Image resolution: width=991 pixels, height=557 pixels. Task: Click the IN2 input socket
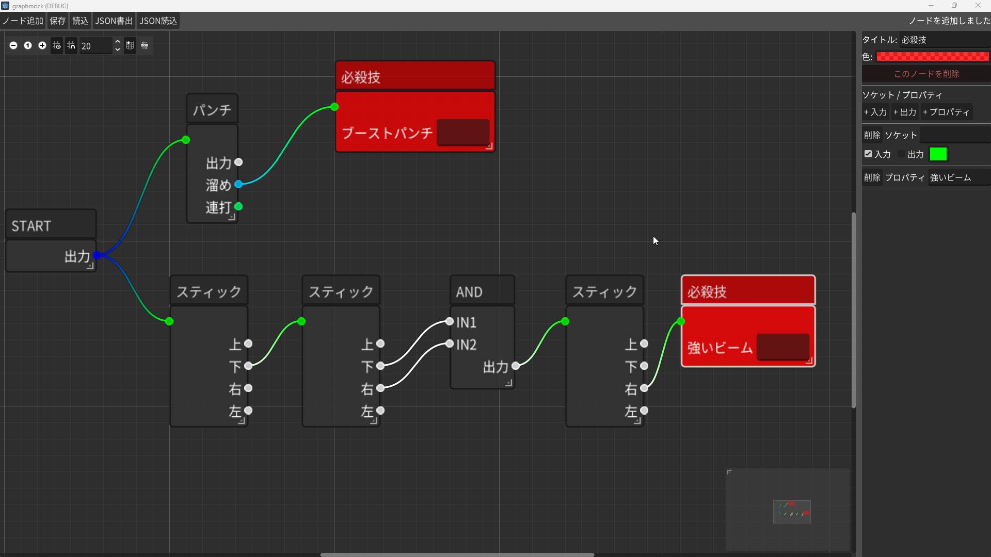pyautogui.click(x=450, y=344)
